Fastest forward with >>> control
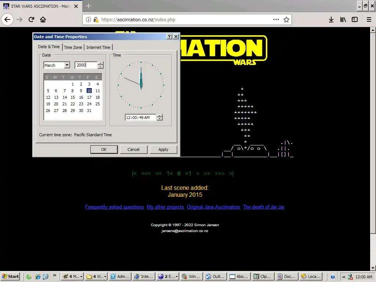The image size is (376, 282). pos(220,173)
